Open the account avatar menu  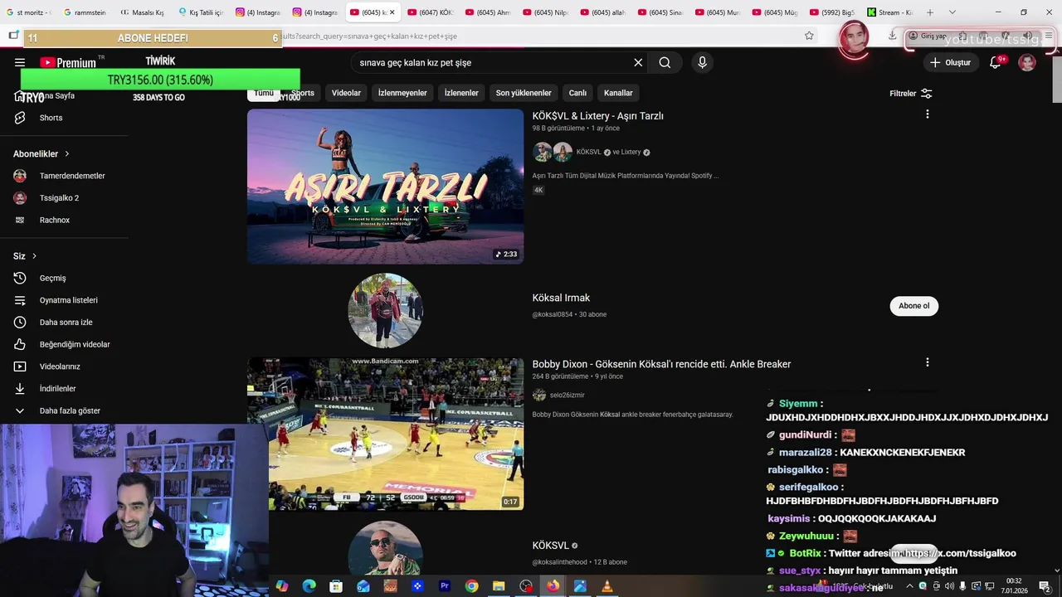pyautogui.click(x=1027, y=62)
